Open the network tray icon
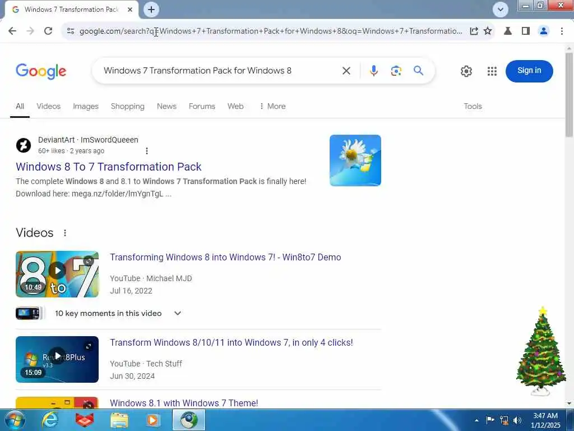This screenshot has height=431, width=574. click(x=504, y=420)
